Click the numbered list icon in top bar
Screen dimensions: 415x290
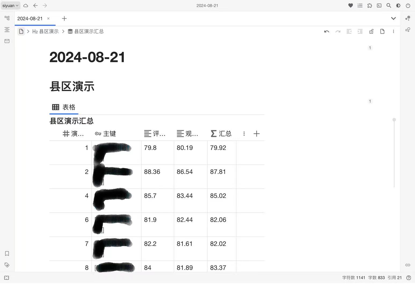click(x=360, y=5)
